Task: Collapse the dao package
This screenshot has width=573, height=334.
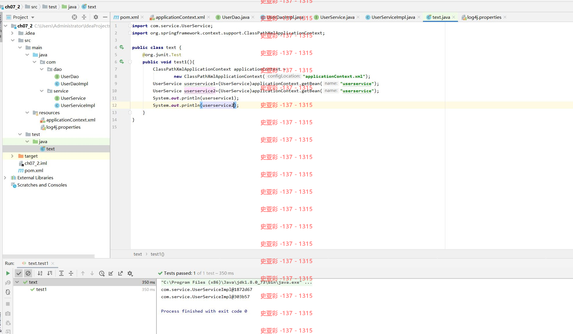Action: pyautogui.click(x=42, y=69)
